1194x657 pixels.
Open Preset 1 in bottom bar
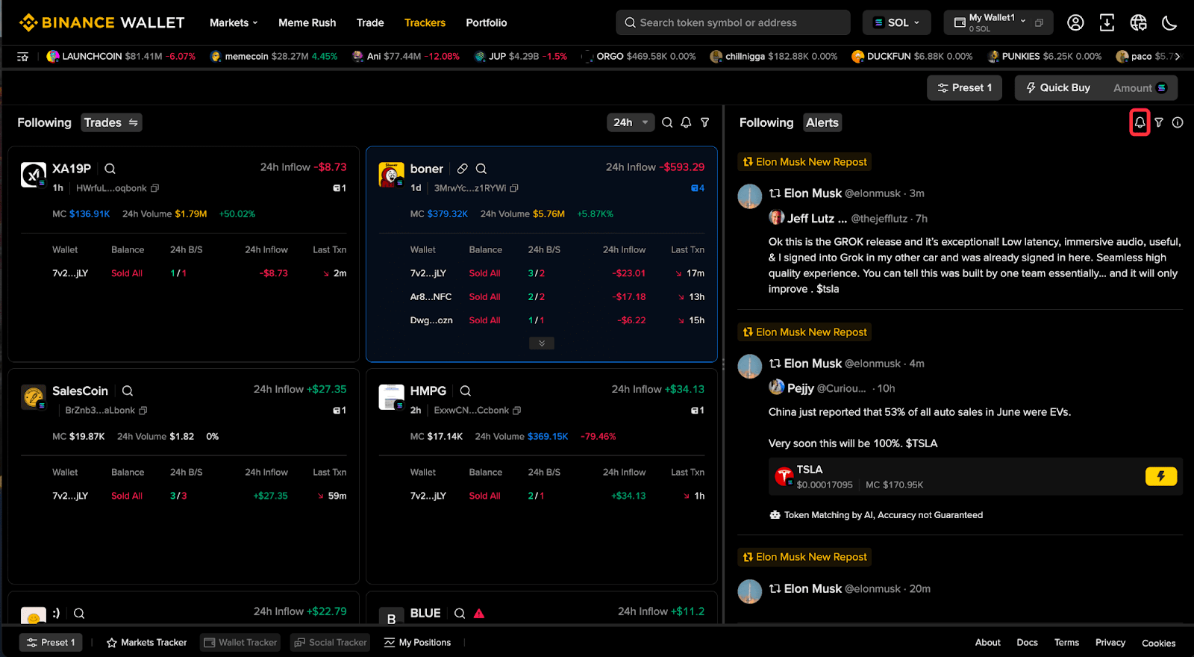[x=51, y=642]
